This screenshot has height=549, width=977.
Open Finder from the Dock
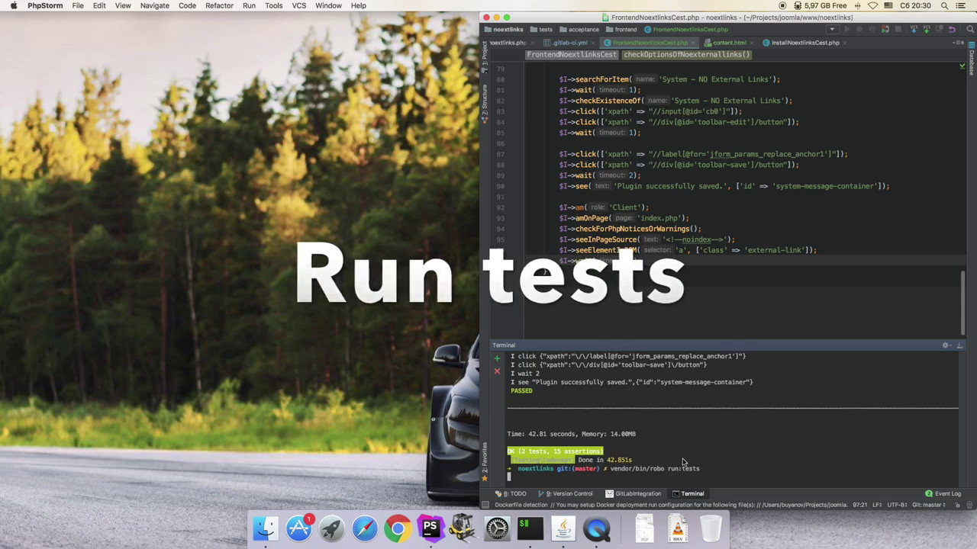click(266, 528)
